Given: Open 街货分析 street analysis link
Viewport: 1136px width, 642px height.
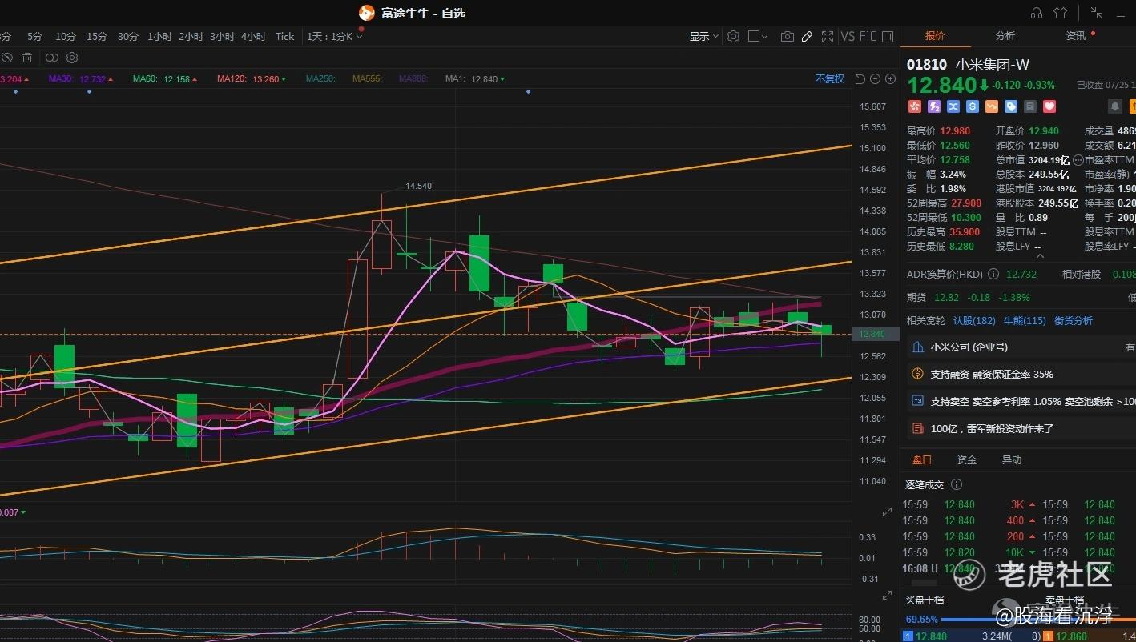Looking at the screenshot, I should (1074, 321).
